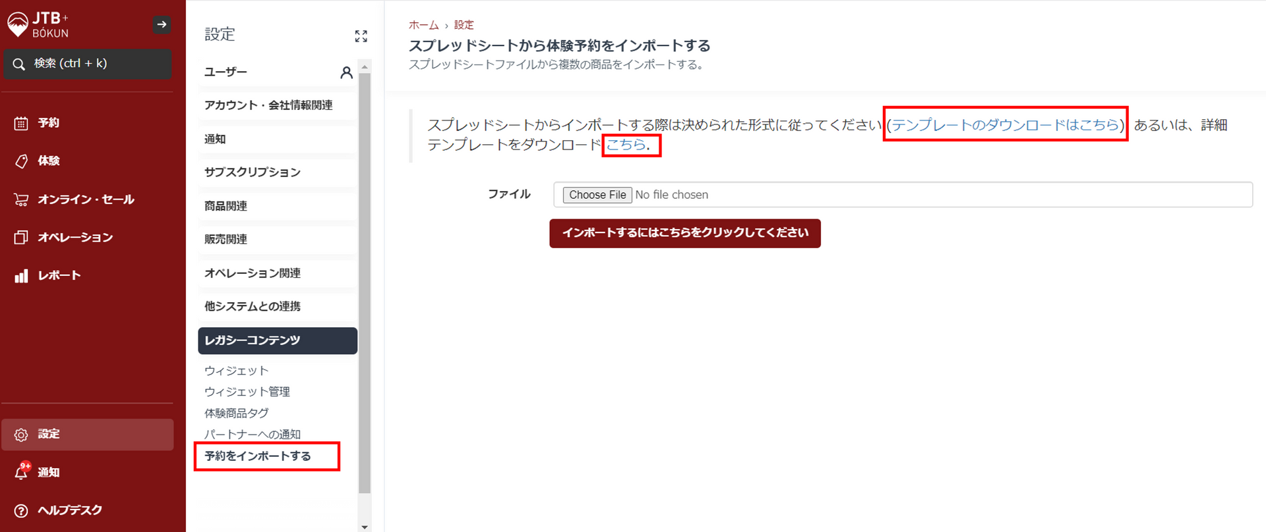Open 予約 via the calendar icon

tap(21, 123)
